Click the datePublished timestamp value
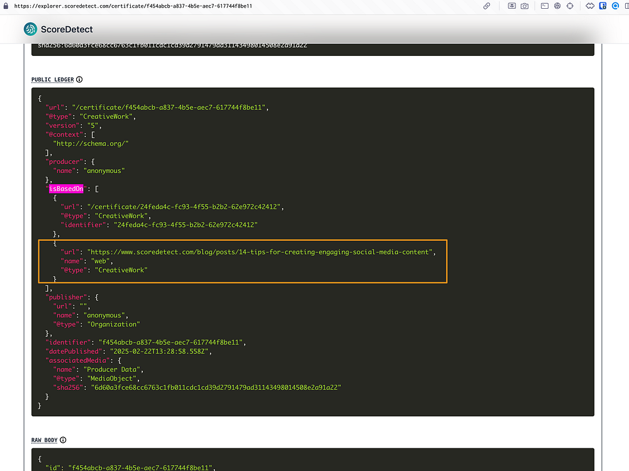This screenshot has height=471, width=629. [159, 351]
